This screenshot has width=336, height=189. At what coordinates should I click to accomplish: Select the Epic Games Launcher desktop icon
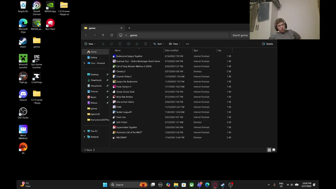[37, 62]
